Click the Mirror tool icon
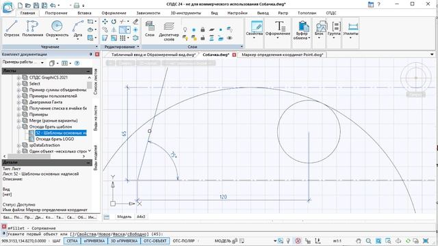The width and height of the screenshot is (438, 246). 114,29
